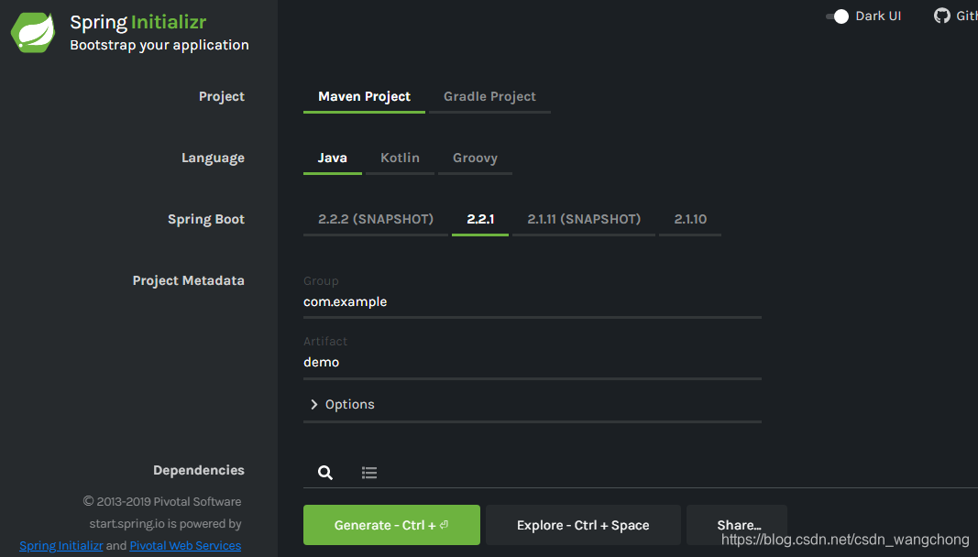
Task: Expand the Options section chevron
Action: [313, 404]
